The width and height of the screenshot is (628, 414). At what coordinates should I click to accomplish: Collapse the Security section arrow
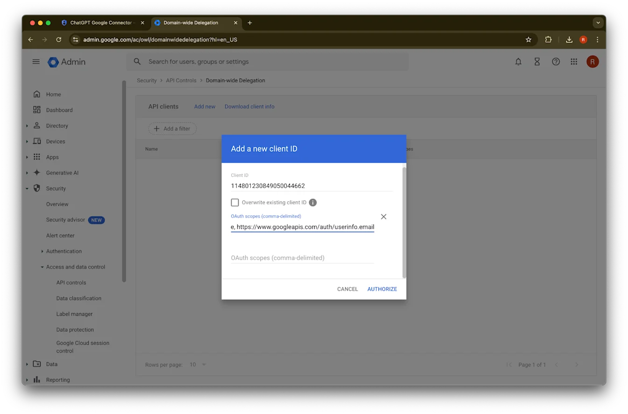27,189
